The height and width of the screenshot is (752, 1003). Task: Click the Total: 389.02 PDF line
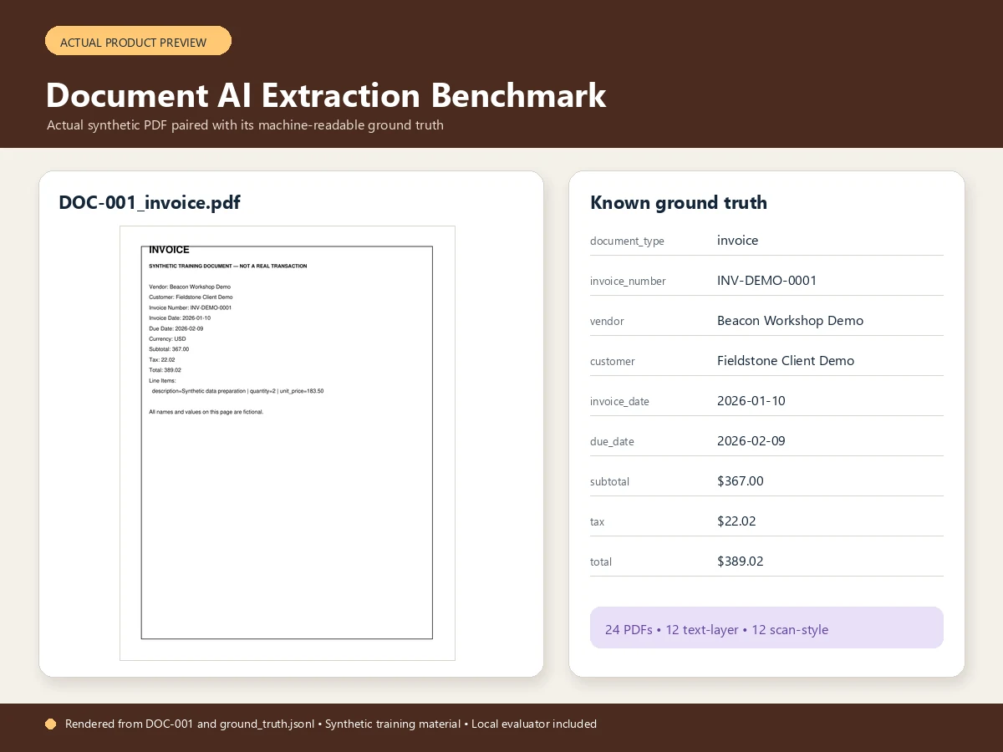pos(165,370)
